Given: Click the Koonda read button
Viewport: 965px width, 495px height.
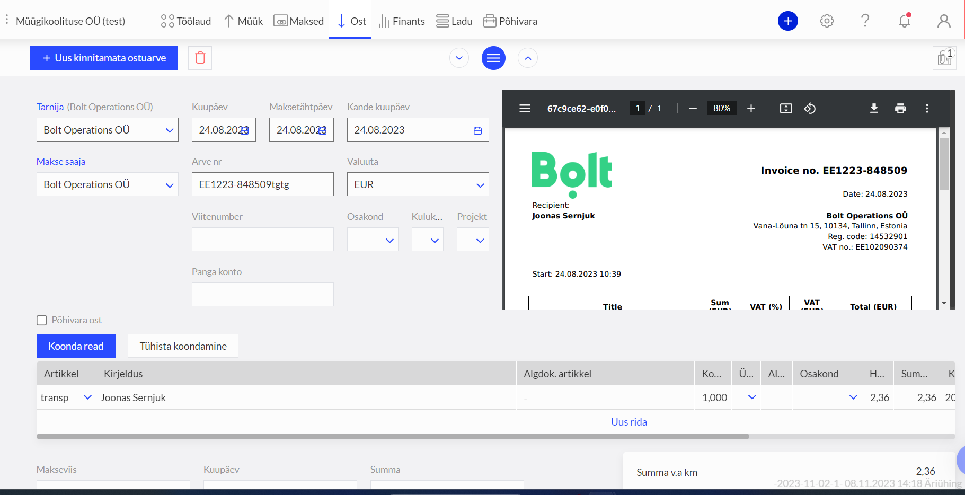Looking at the screenshot, I should (x=76, y=346).
